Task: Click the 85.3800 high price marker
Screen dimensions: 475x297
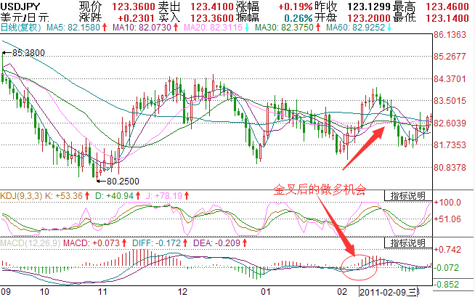Action: (28, 53)
